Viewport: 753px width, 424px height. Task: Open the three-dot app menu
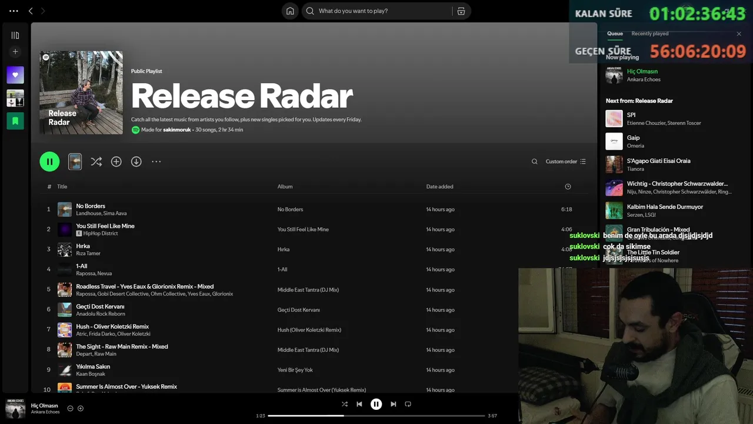(x=14, y=11)
